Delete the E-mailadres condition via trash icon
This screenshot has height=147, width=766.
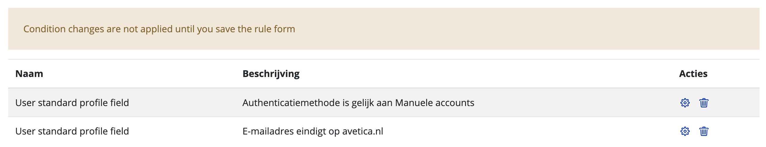703,131
